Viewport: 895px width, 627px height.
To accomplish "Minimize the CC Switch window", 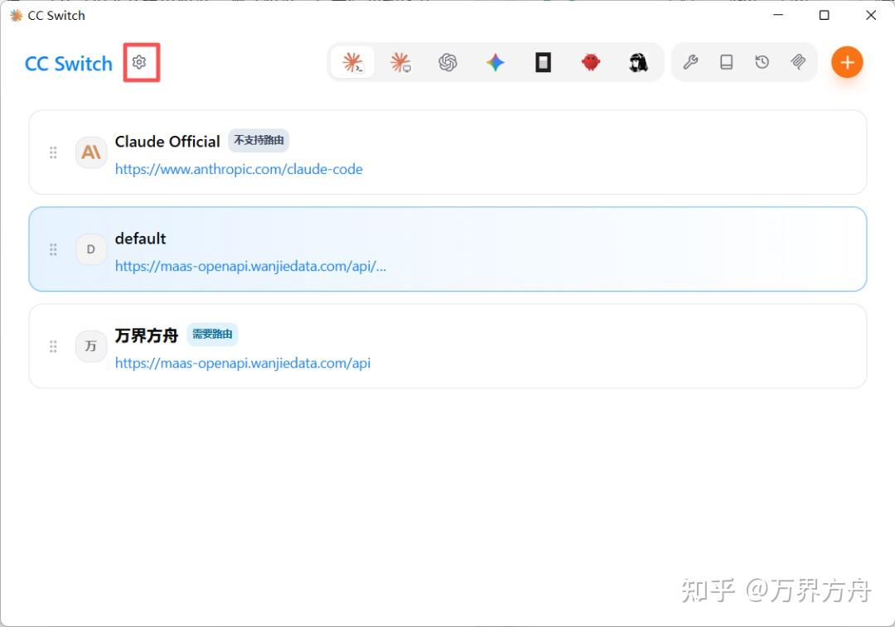I will pos(778,16).
